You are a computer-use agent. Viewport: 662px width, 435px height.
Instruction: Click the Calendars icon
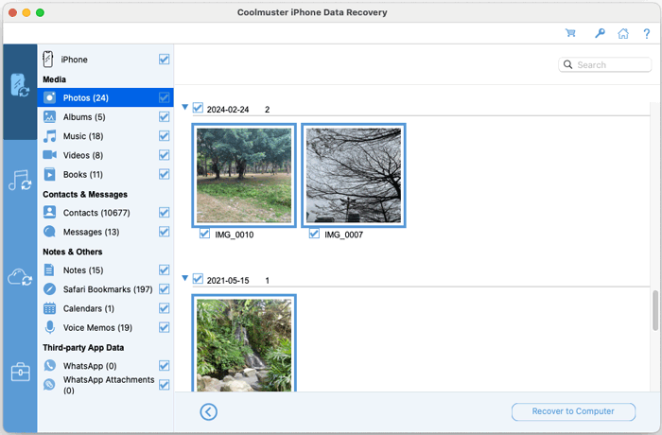coord(49,308)
